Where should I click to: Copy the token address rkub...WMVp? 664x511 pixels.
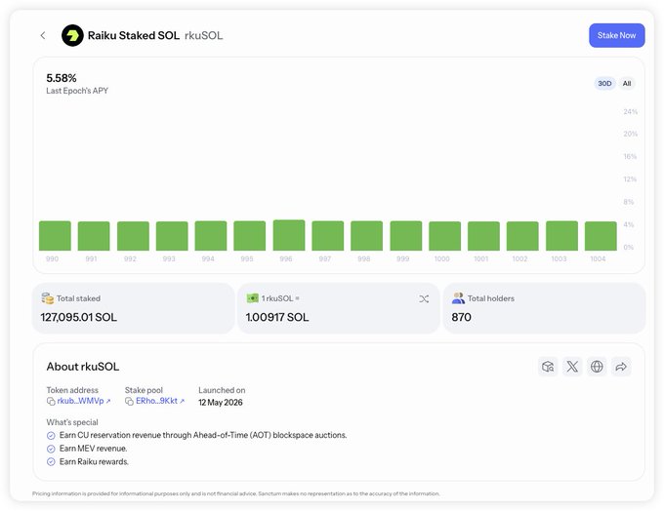(x=51, y=401)
